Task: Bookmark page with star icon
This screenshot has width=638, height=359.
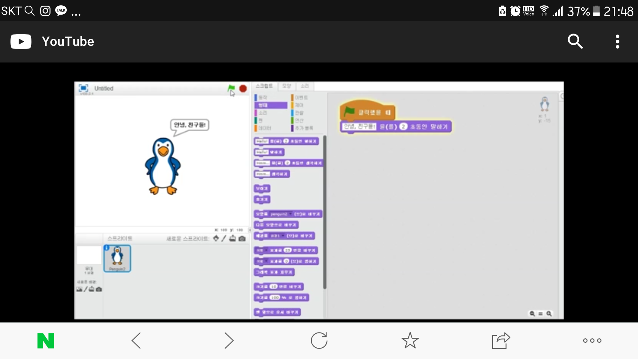Action: 410,341
